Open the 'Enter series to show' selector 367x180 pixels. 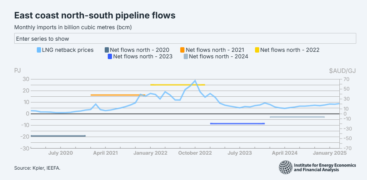pos(185,39)
